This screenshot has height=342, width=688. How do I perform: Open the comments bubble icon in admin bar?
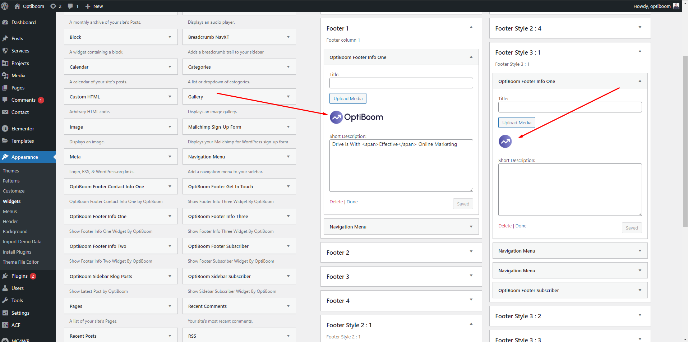point(70,6)
